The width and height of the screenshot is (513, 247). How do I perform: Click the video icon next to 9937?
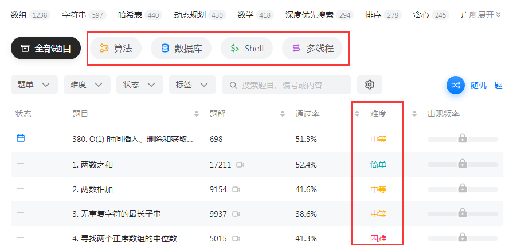236,214
